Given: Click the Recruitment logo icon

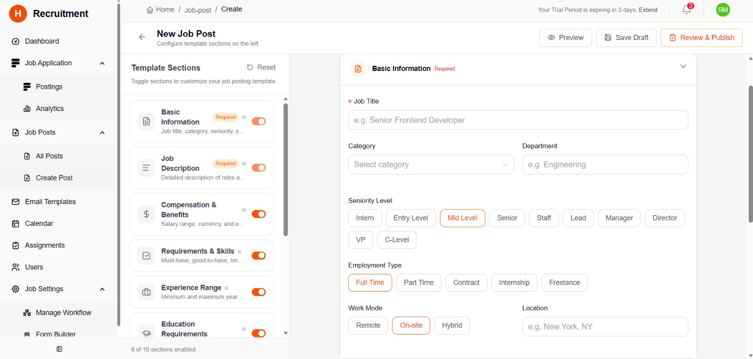Looking at the screenshot, I should tap(18, 14).
